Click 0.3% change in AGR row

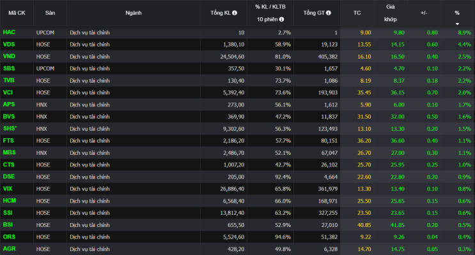(x=464, y=249)
